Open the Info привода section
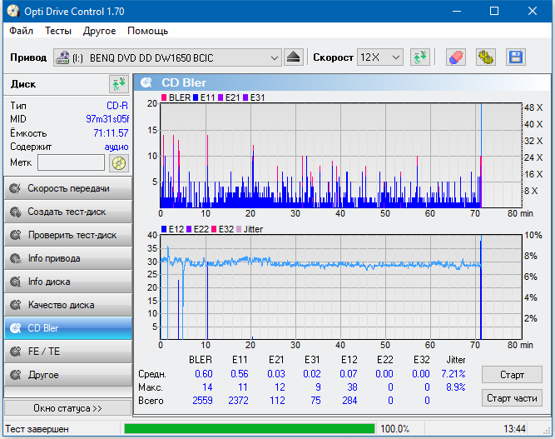The image size is (555, 439). tap(67, 258)
